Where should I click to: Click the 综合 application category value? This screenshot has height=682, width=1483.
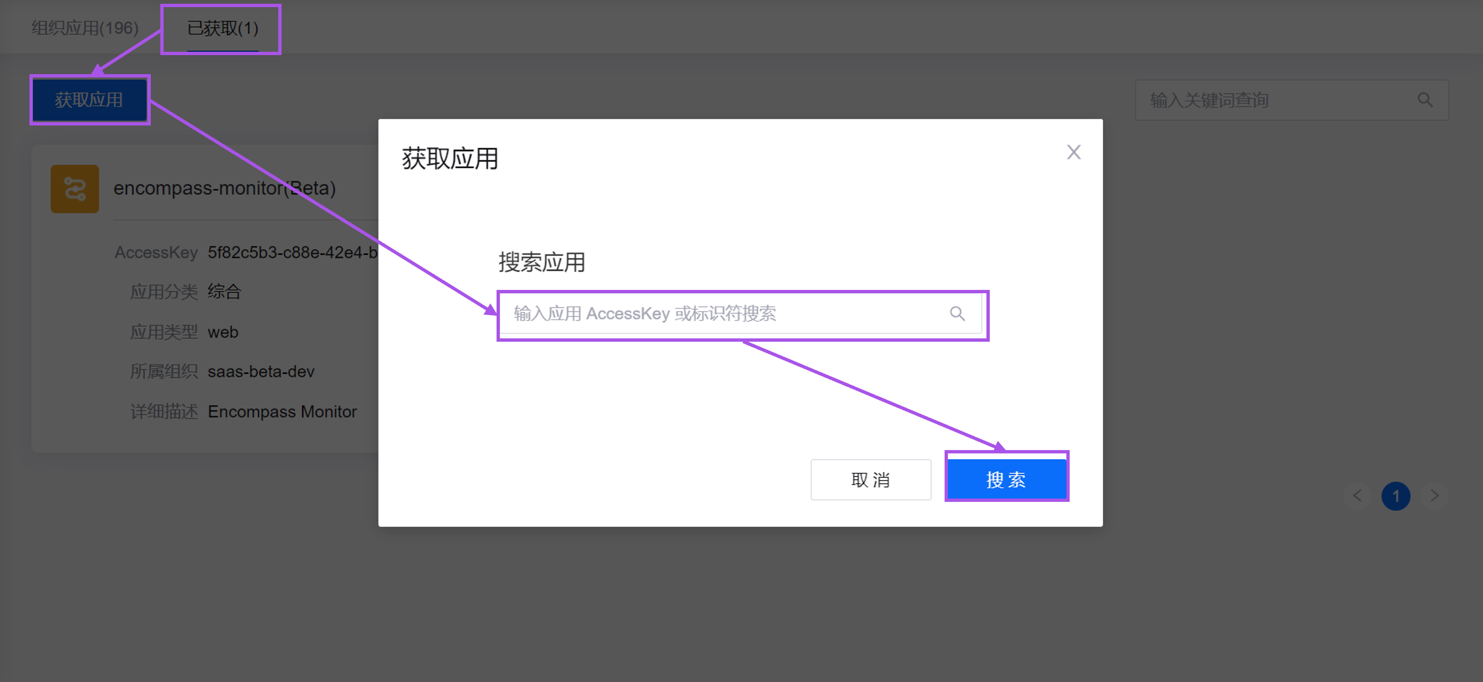point(224,291)
